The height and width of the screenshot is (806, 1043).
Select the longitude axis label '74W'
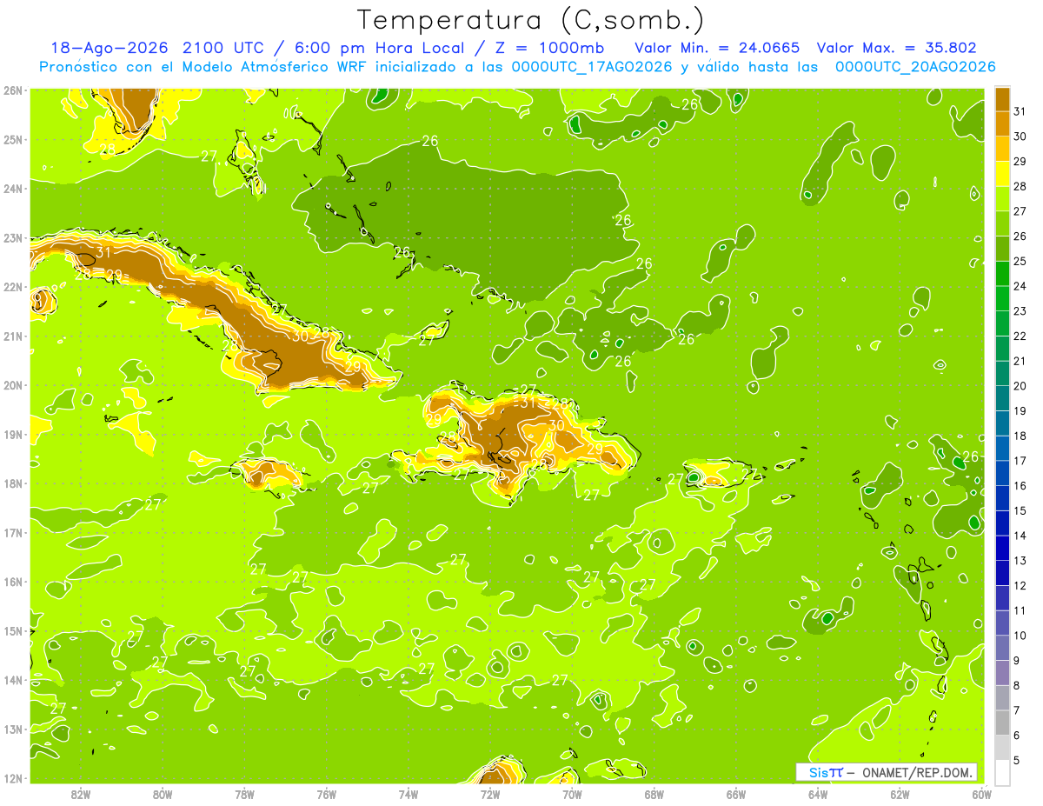point(409,794)
